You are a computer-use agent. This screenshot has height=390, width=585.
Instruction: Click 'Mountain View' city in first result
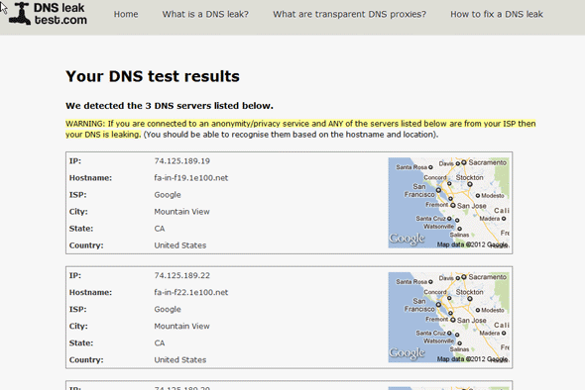click(x=182, y=212)
